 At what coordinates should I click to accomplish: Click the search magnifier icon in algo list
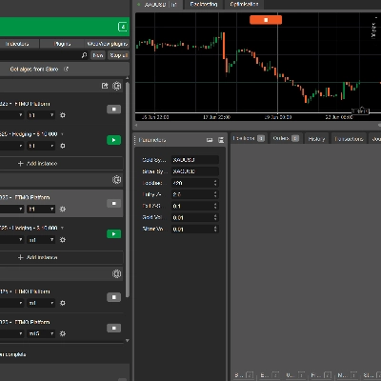pyautogui.click(x=84, y=55)
